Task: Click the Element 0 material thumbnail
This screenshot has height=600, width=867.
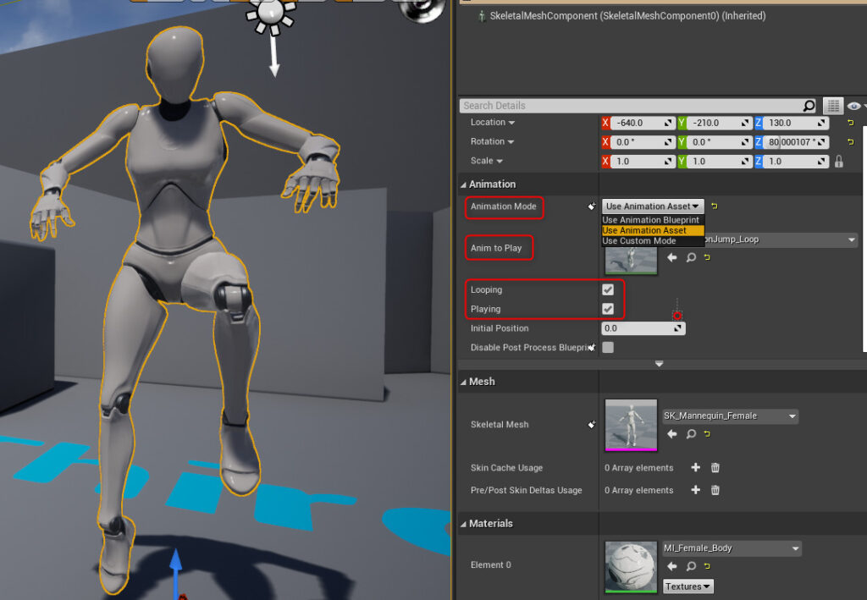Action: coord(631,567)
